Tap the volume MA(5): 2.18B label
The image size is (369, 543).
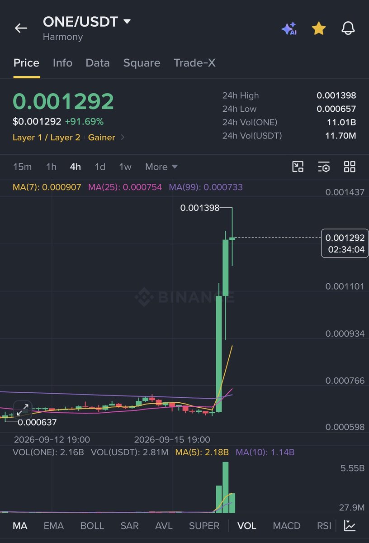click(x=202, y=452)
